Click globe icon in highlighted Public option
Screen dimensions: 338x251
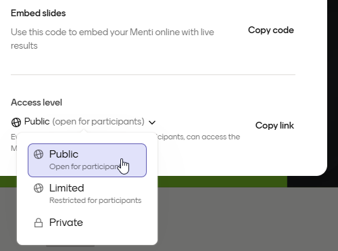pyautogui.click(x=39, y=154)
